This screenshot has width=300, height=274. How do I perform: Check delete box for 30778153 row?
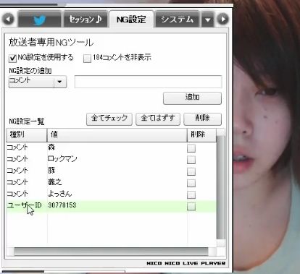coord(191,207)
